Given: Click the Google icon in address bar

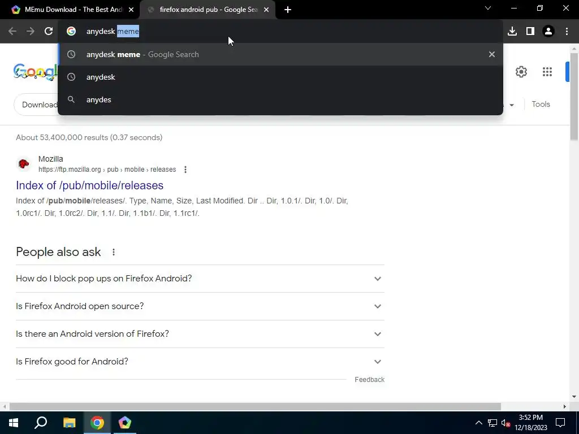Looking at the screenshot, I should point(71,32).
